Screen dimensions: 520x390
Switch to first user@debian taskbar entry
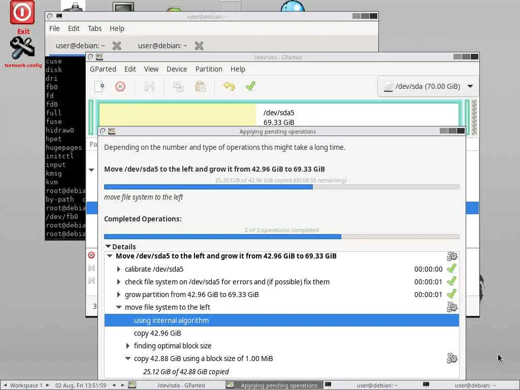(377, 385)
